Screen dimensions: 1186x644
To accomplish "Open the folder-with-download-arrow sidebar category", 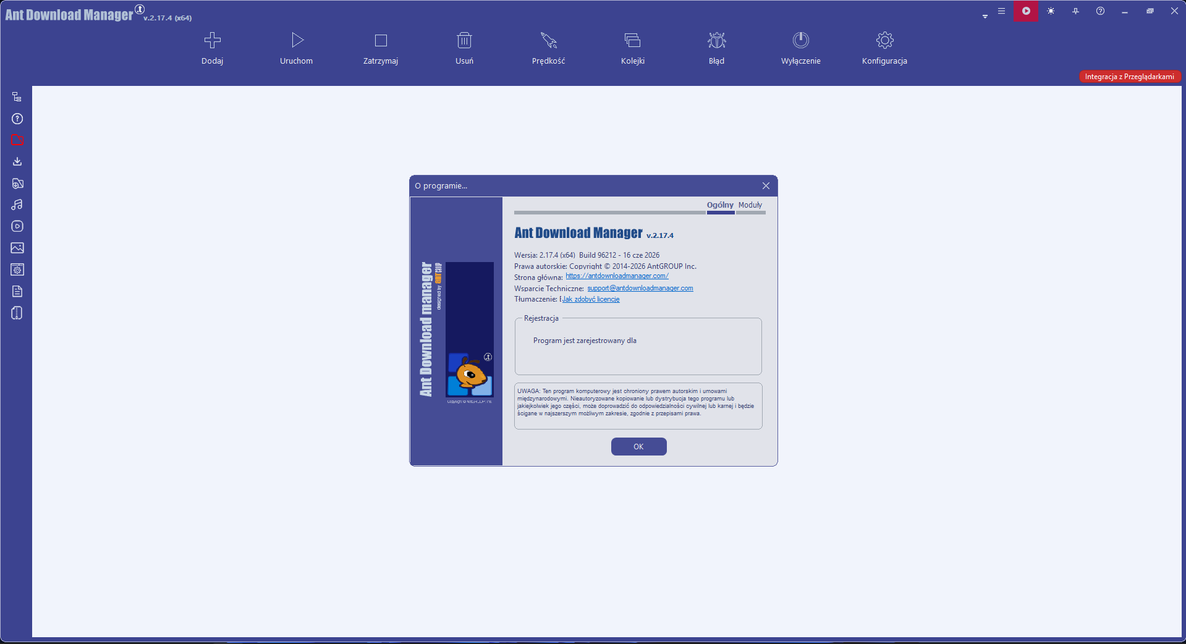I will pyautogui.click(x=17, y=184).
